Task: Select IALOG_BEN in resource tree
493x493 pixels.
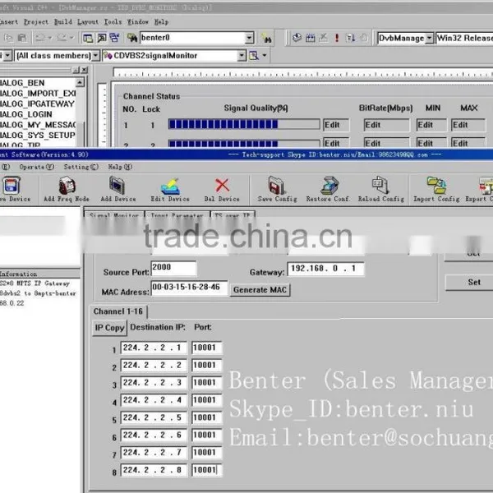Action: [x=22, y=83]
